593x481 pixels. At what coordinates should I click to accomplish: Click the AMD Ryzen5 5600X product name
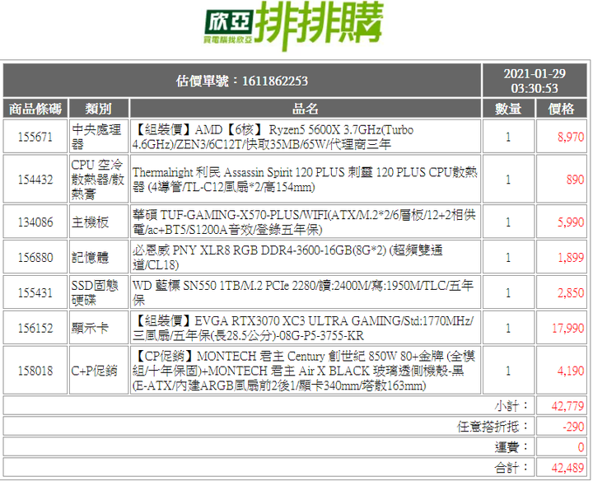pos(273,137)
